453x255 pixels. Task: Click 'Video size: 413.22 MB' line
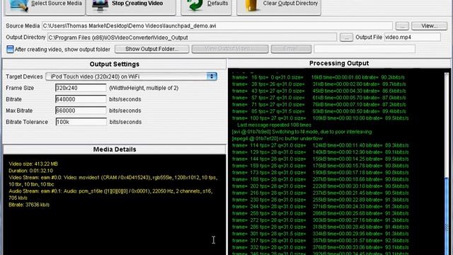coord(33,164)
